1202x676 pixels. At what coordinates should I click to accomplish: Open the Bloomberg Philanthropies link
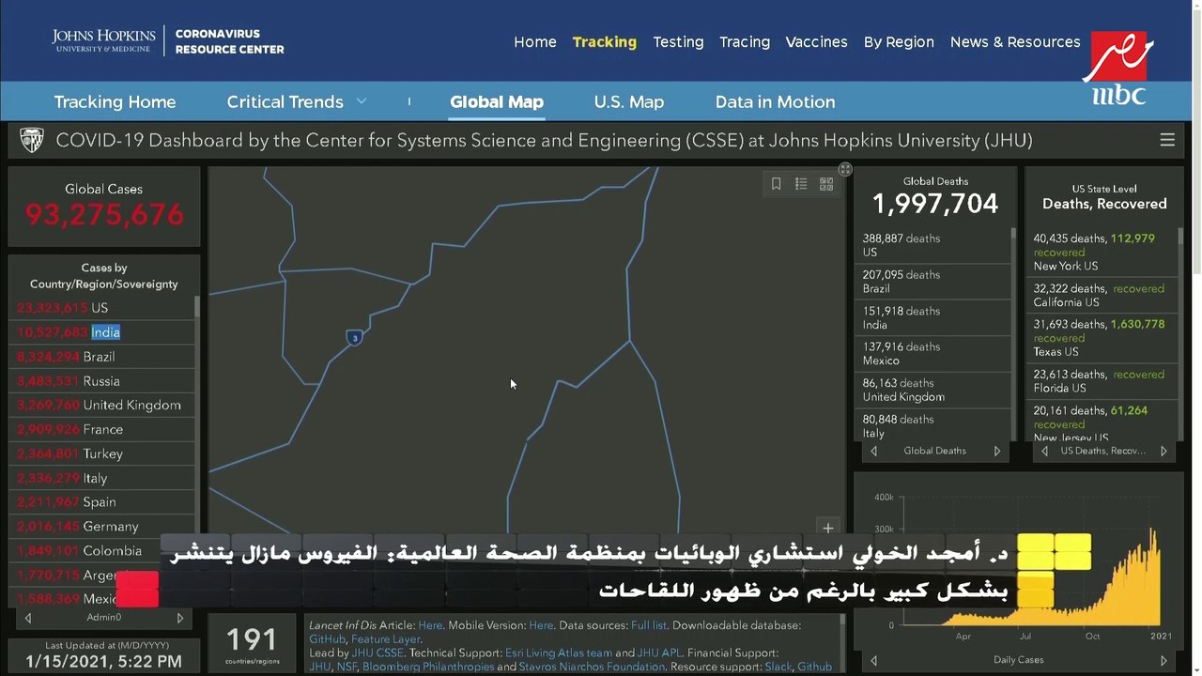click(428, 667)
